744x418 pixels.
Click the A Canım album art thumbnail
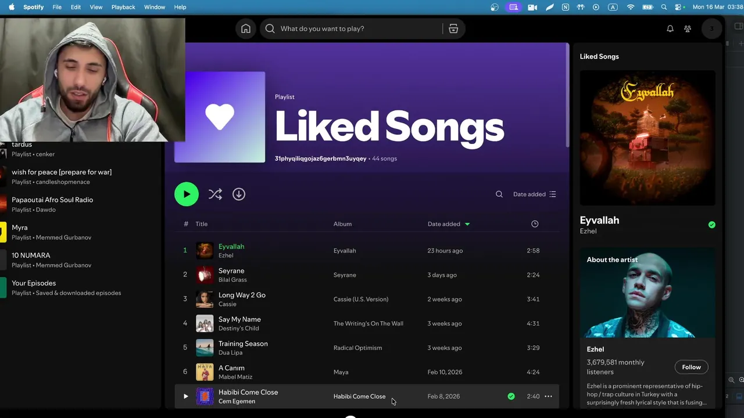tap(205, 372)
